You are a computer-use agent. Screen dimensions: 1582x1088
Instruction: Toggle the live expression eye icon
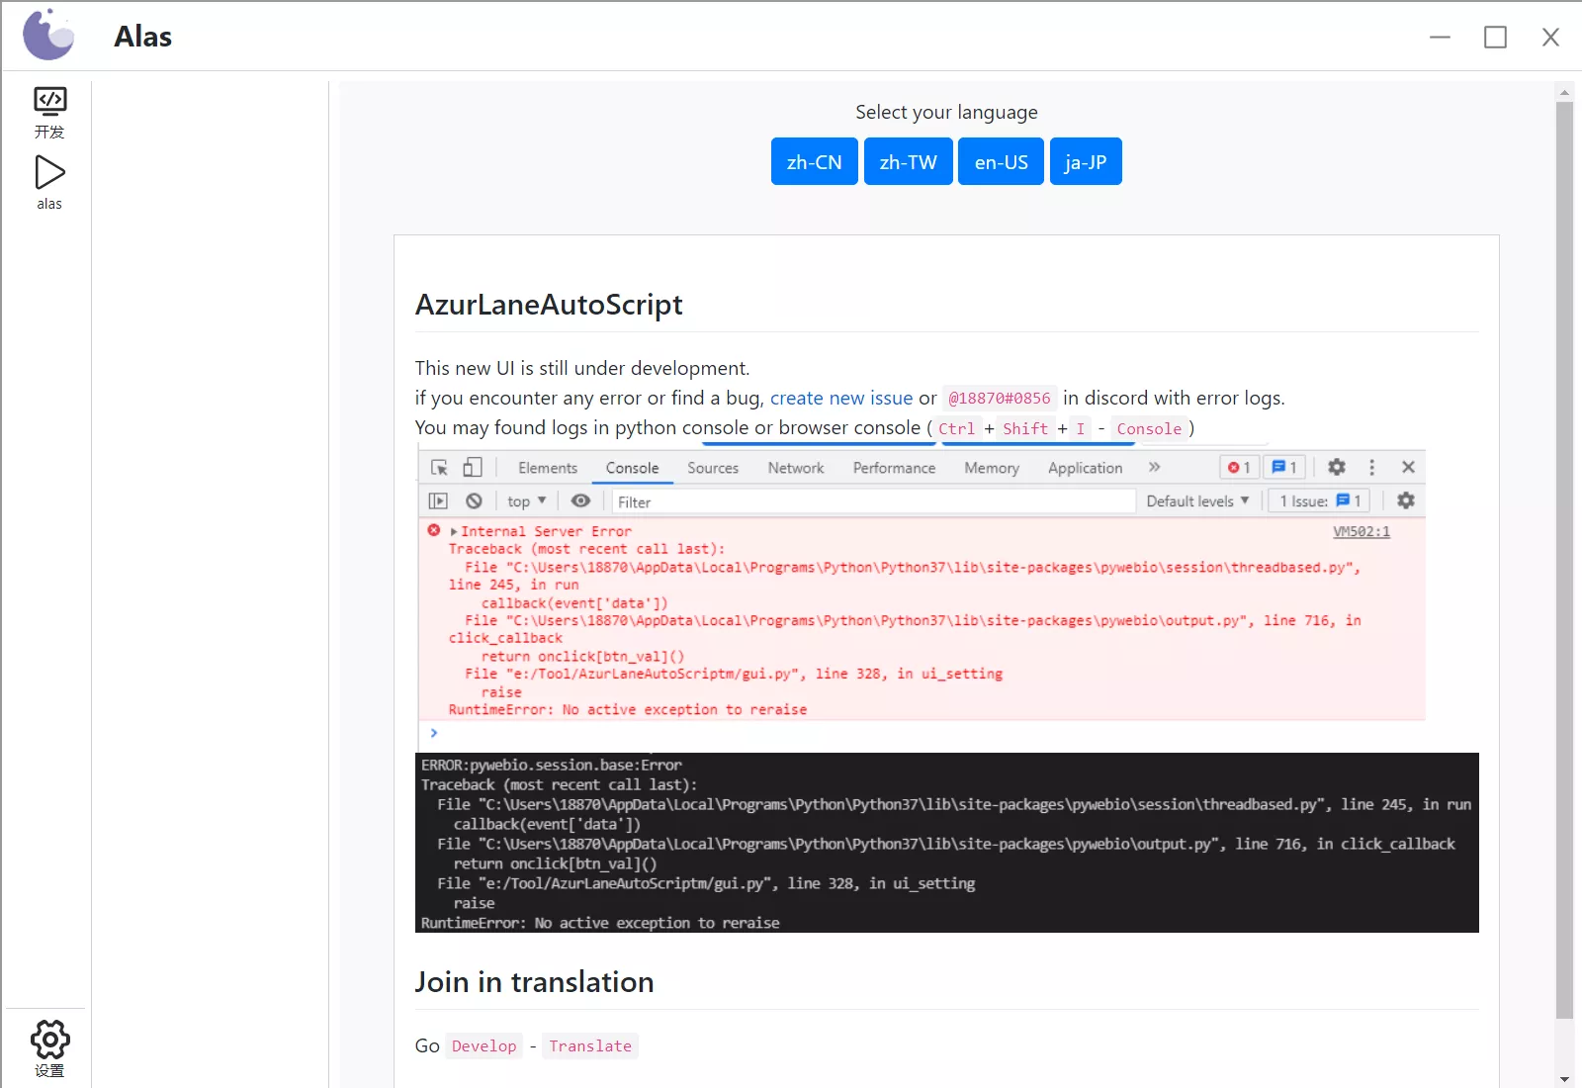coord(580,501)
